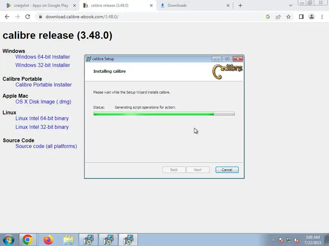Click the share page icon
Screen dimensions: 329x246
pyautogui.click(x=278, y=17)
